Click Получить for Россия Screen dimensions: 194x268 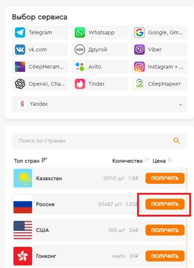(x=165, y=204)
